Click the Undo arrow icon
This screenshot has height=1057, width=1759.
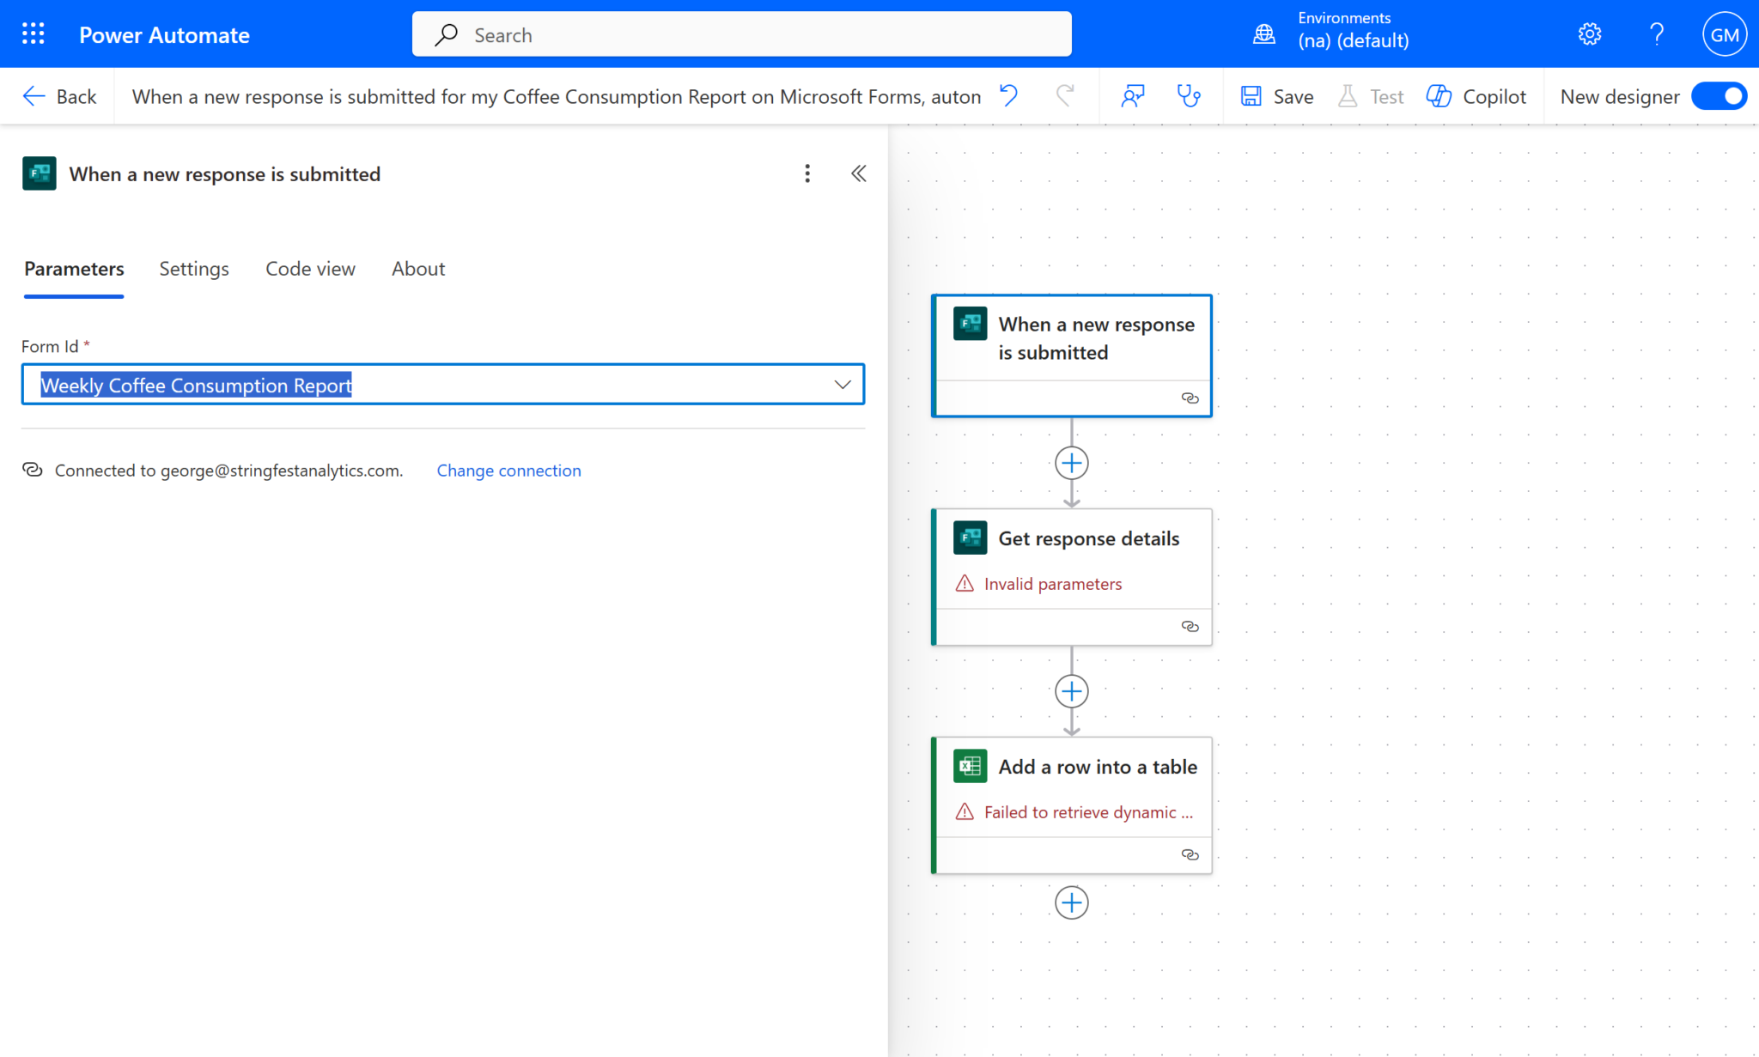[x=1009, y=96]
